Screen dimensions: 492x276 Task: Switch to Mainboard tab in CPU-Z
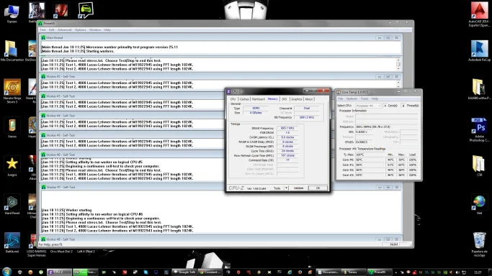click(258, 99)
